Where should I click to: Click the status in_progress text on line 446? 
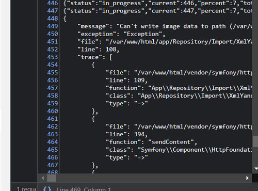105,3
